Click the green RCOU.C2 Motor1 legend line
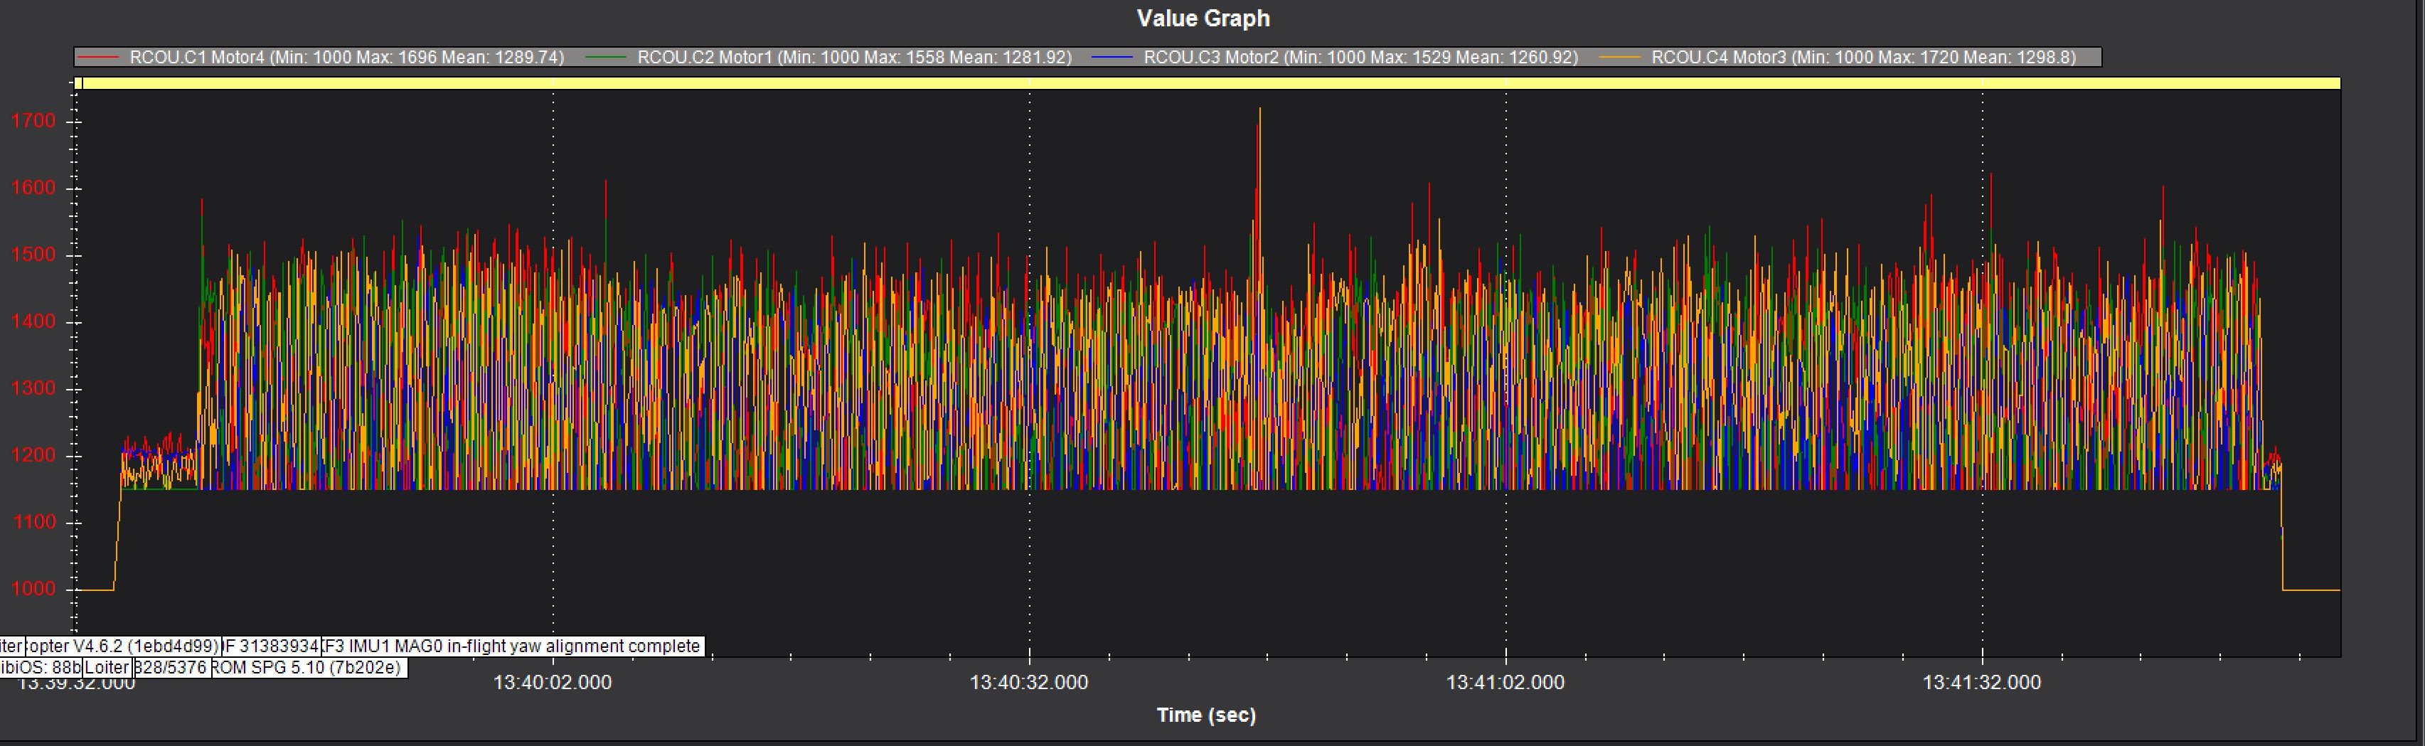 (605, 58)
